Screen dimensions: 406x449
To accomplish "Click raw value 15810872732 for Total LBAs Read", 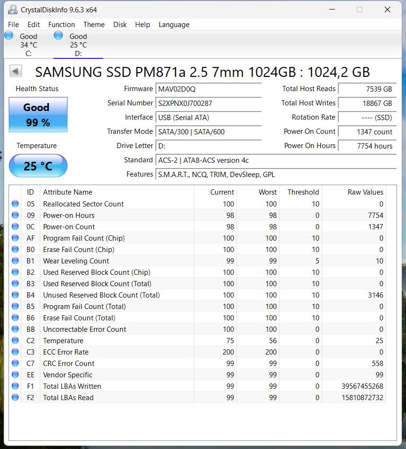I will click(x=362, y=397).
